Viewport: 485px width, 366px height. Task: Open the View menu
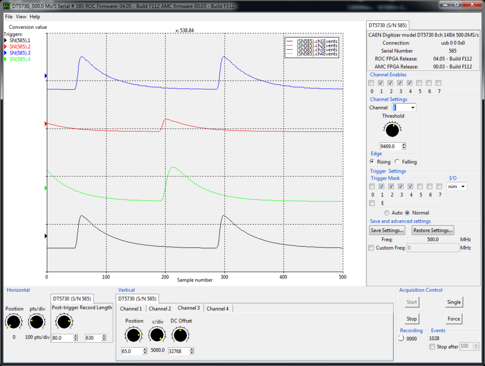(21, 17)
